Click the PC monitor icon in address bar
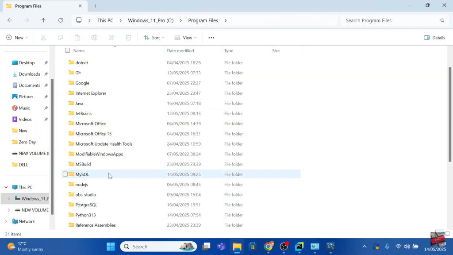 (x=79, y=20)
